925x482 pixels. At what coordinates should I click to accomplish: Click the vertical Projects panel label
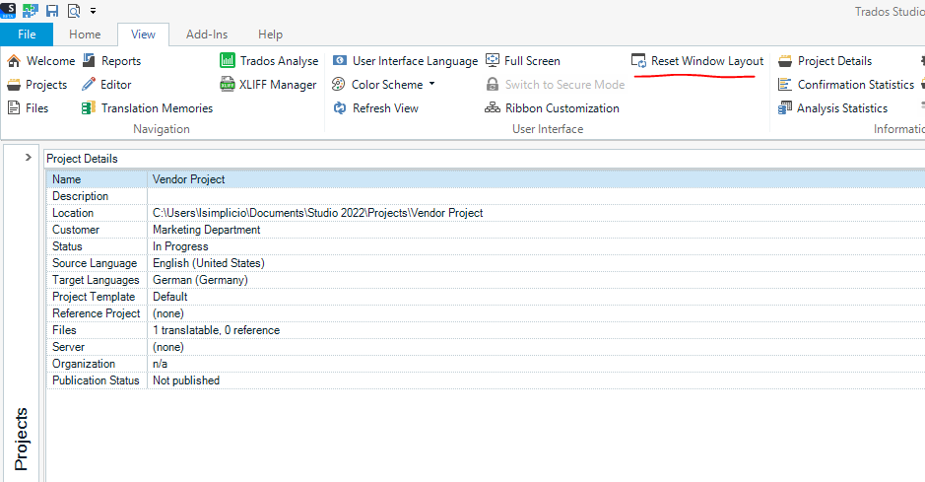point(21,439)
